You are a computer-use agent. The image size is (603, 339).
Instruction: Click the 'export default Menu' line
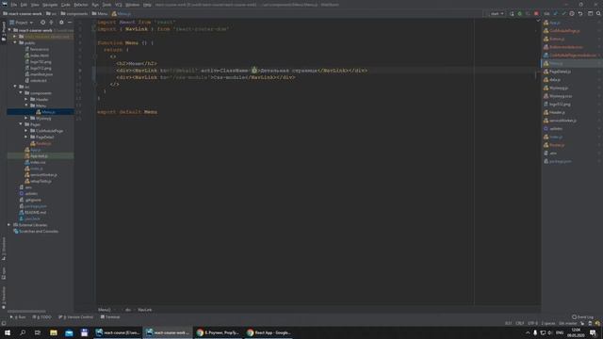pyautogui.click(x=127, y=112)
